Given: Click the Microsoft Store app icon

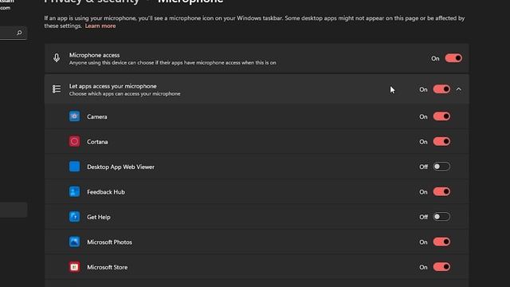Looking at the screenshot, I should [74, 267].
